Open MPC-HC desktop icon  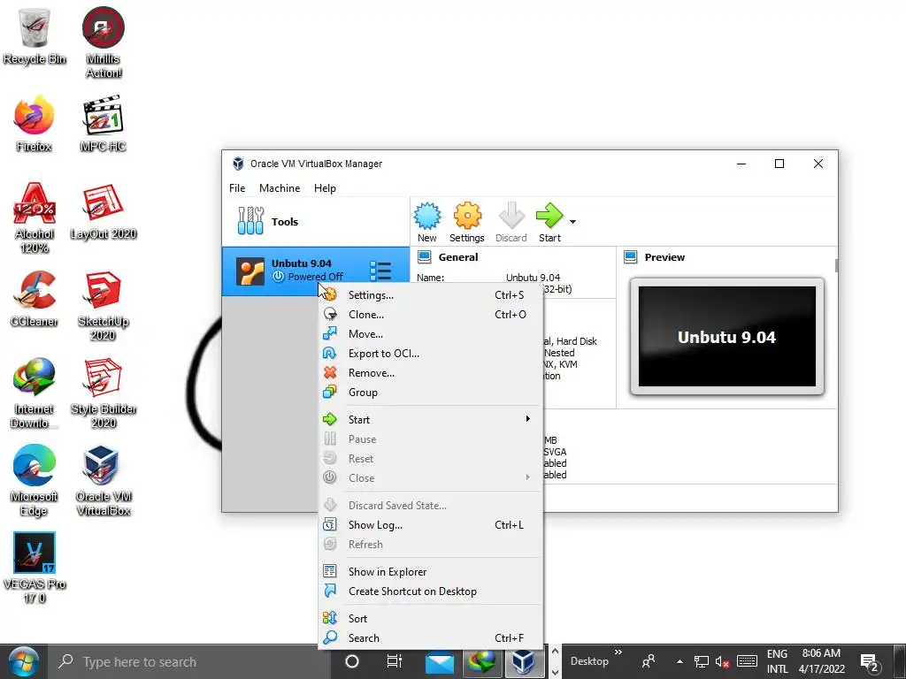click(x=103, y=124)
